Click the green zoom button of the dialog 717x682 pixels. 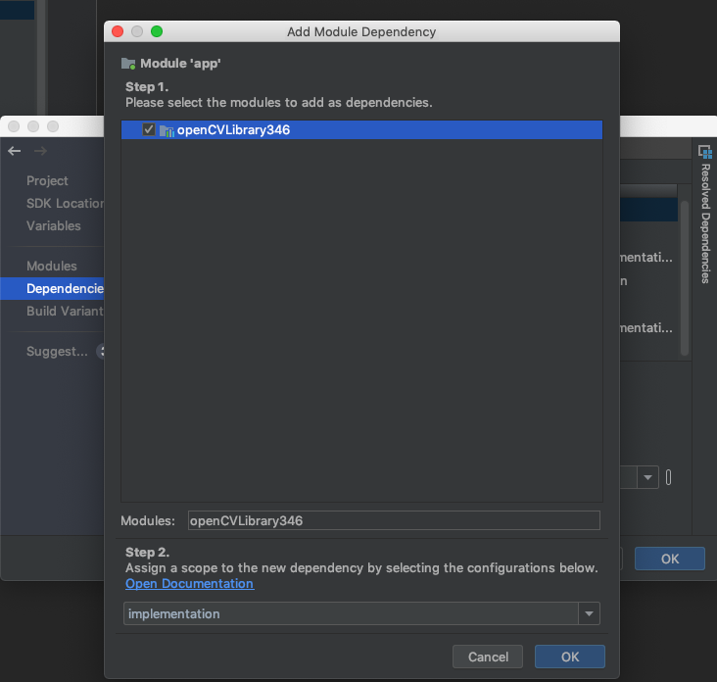tap(157, 31)
